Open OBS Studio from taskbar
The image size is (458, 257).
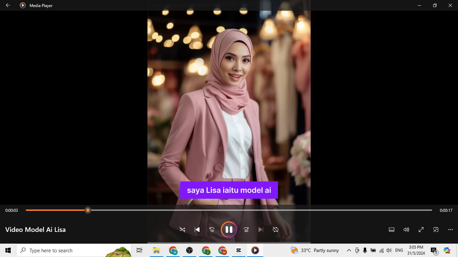(x=190, y=250)
